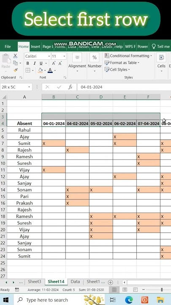Viewport: 171px width, 305px height.
Task: Open the Alignment group menu
Action: (77, 63)
